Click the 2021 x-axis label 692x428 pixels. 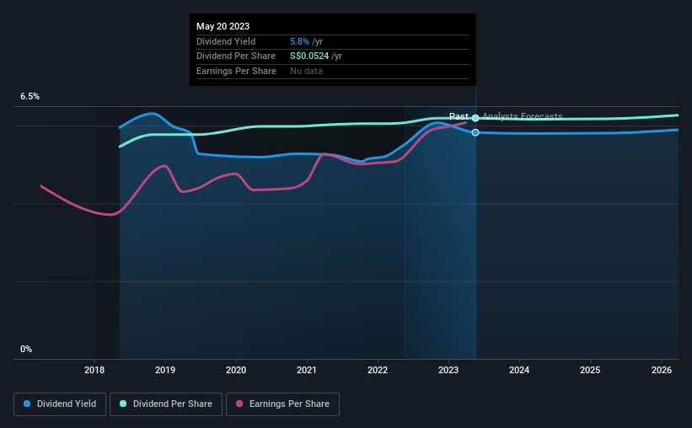(x=307, y=370)
